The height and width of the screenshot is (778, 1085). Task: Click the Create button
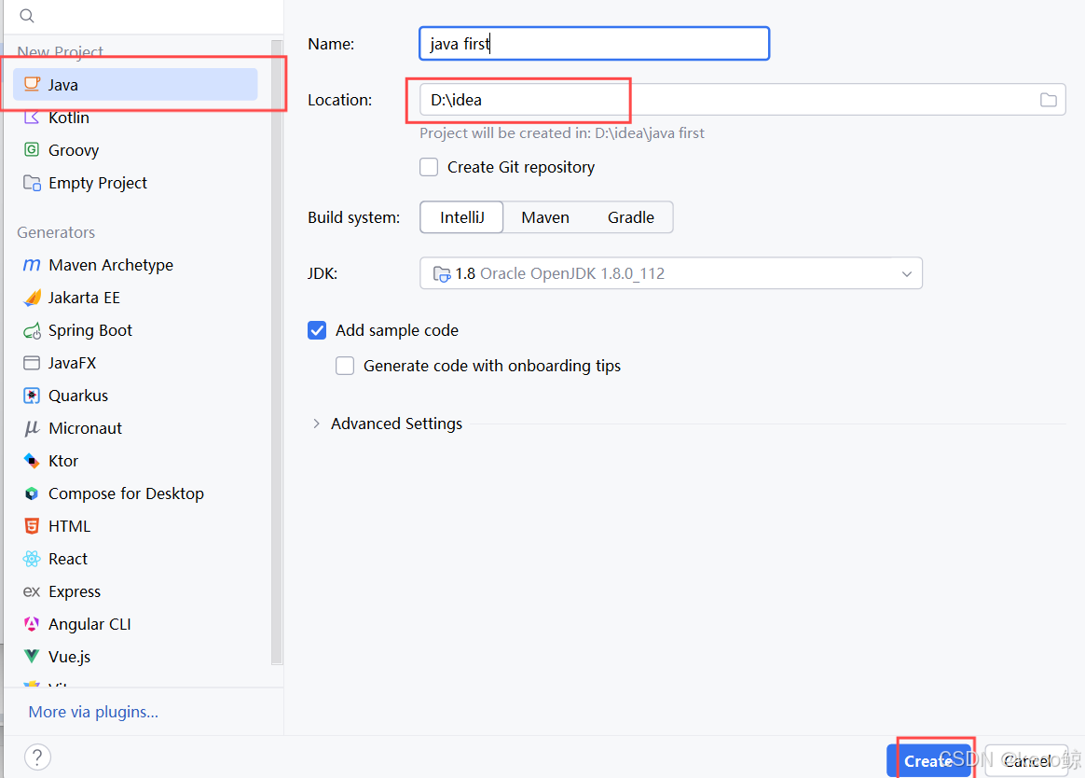pyautogui.click(x=928, y=760)
